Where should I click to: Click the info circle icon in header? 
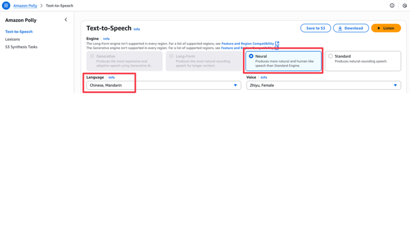[392, 6]
